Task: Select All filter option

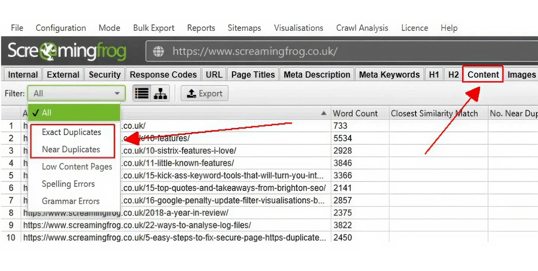Action: pyautogui.click(x=74, y=113)
